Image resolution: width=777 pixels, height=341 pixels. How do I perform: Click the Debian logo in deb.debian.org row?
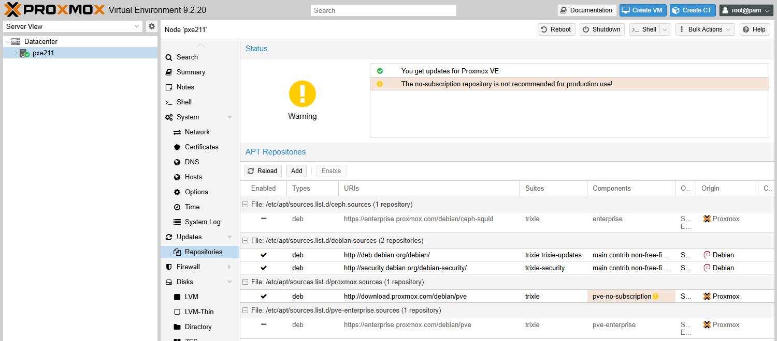click(707, 255)
